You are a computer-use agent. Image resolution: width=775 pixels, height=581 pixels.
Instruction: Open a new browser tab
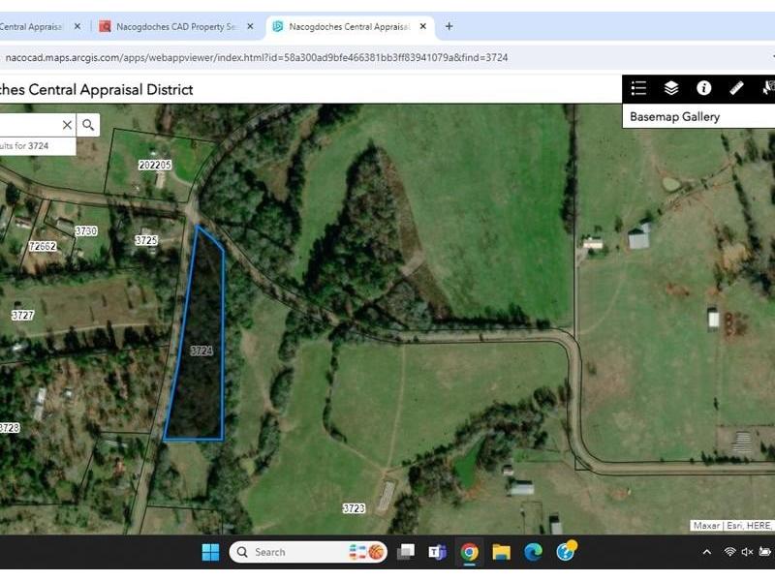449,26
